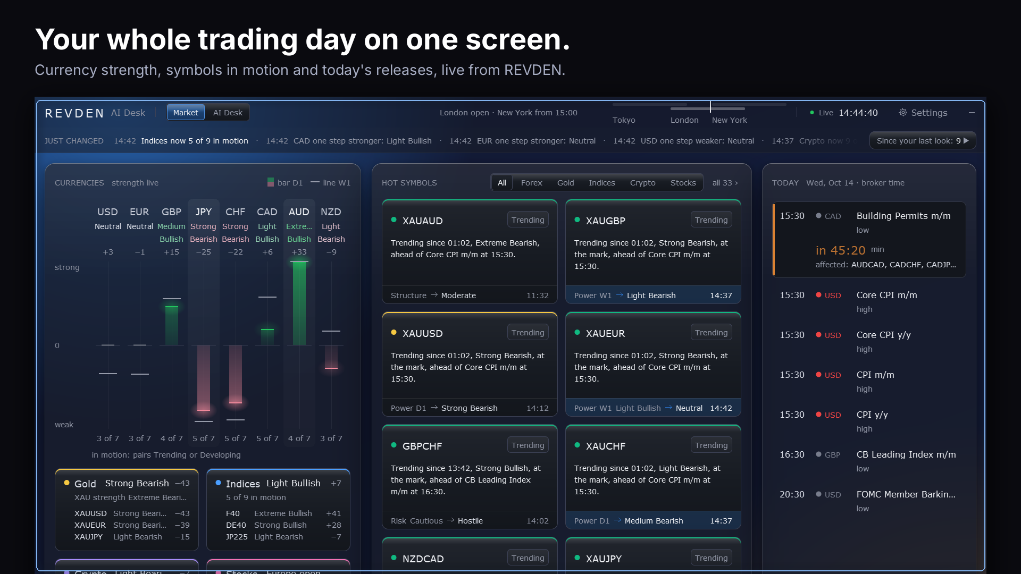Click the yellow dot on the Gold card
The height and width of the screenshot is (574, 1021).
point(67,483)
